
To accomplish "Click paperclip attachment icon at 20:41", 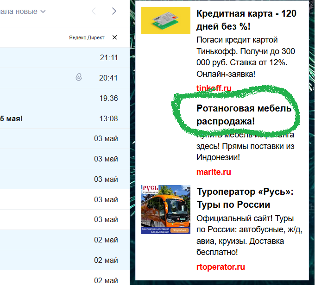I will click(79, 77).
